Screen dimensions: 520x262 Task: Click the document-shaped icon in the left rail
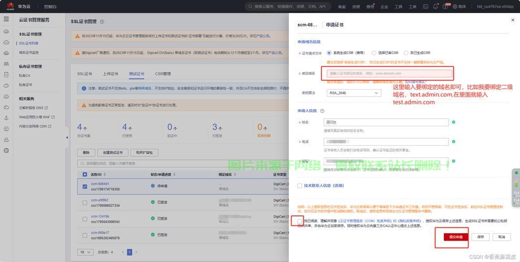[x=6, y=75]
